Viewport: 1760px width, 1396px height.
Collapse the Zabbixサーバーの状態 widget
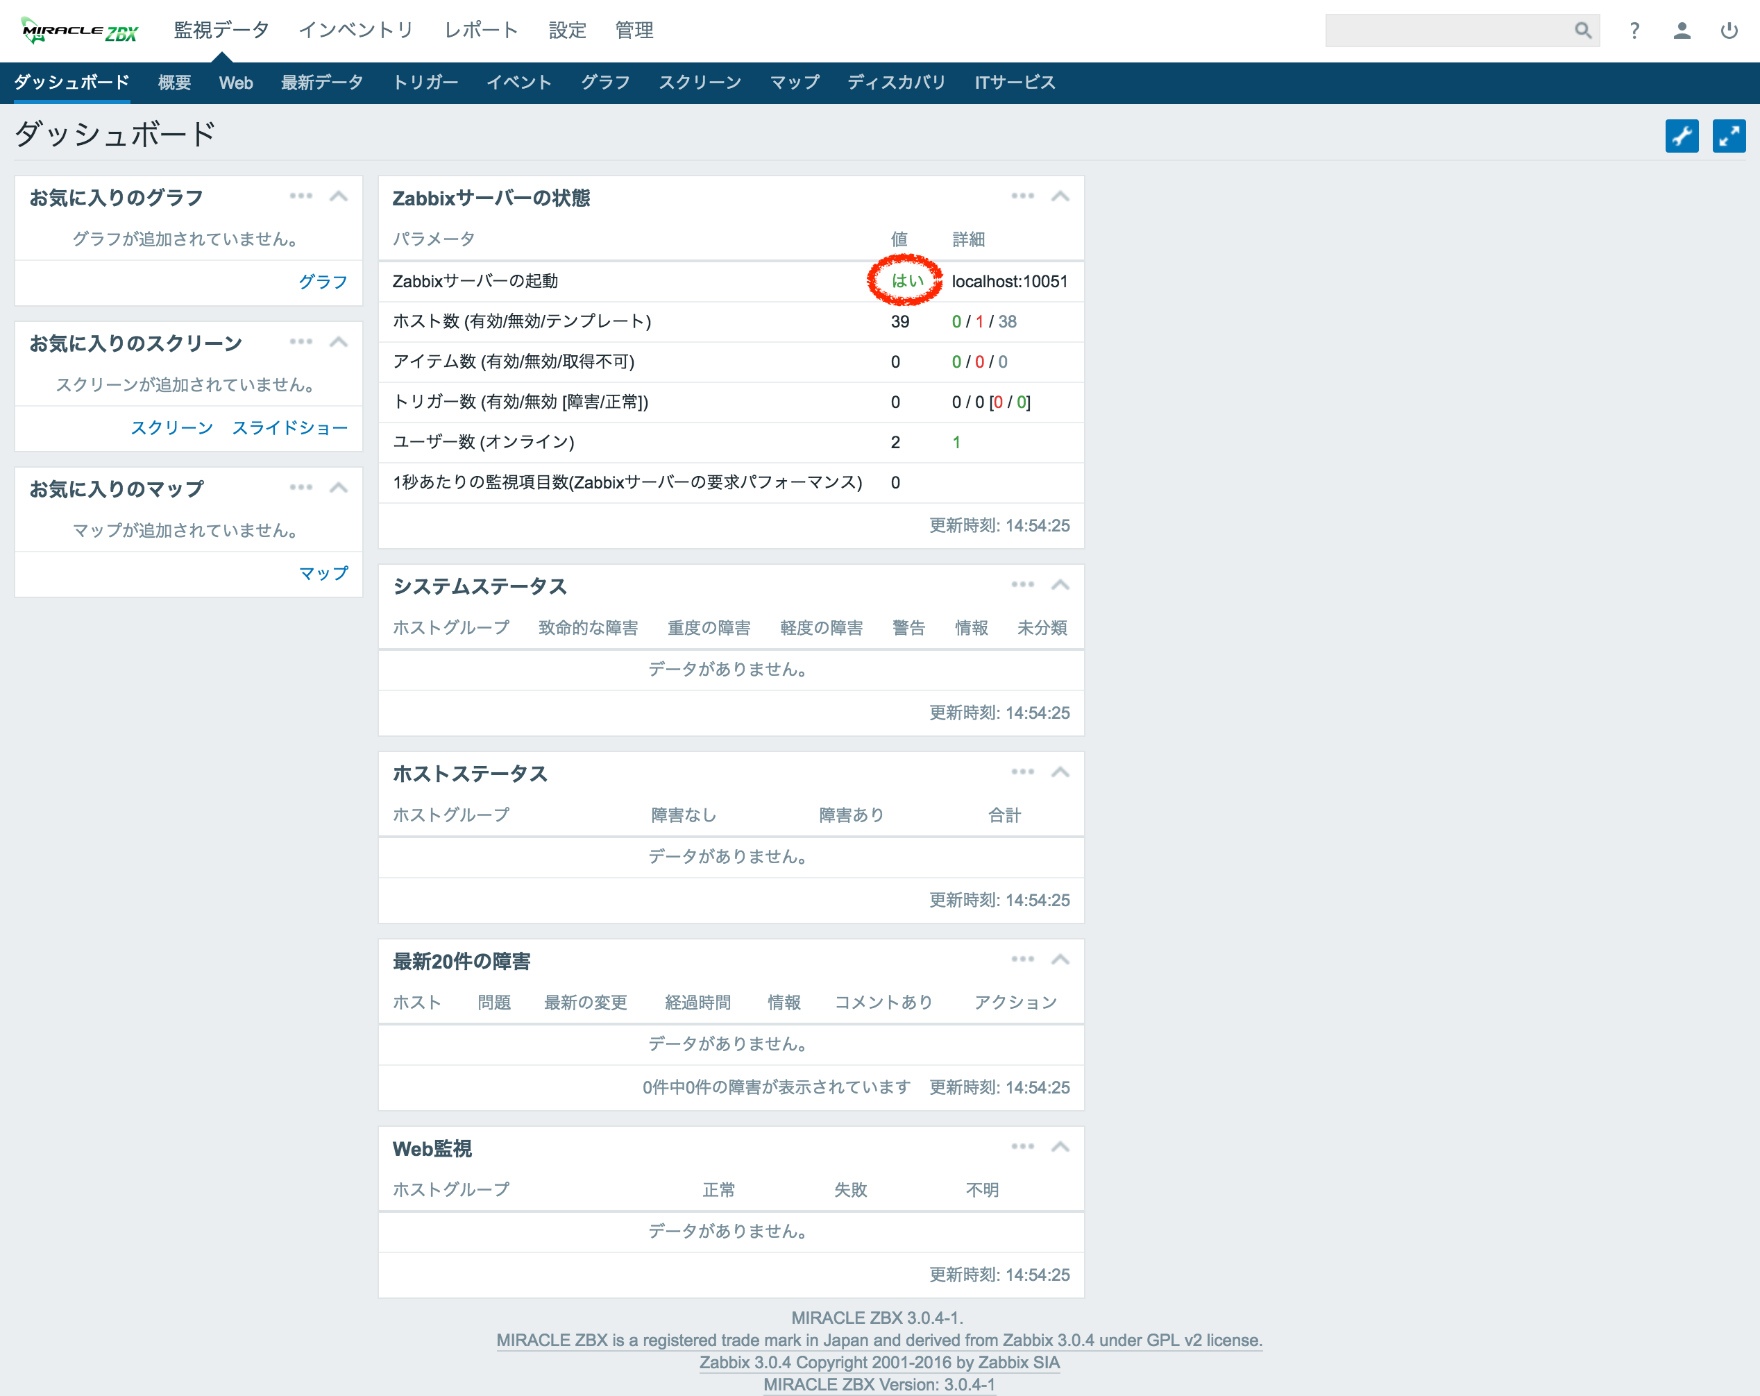(x=1060, y=196)
